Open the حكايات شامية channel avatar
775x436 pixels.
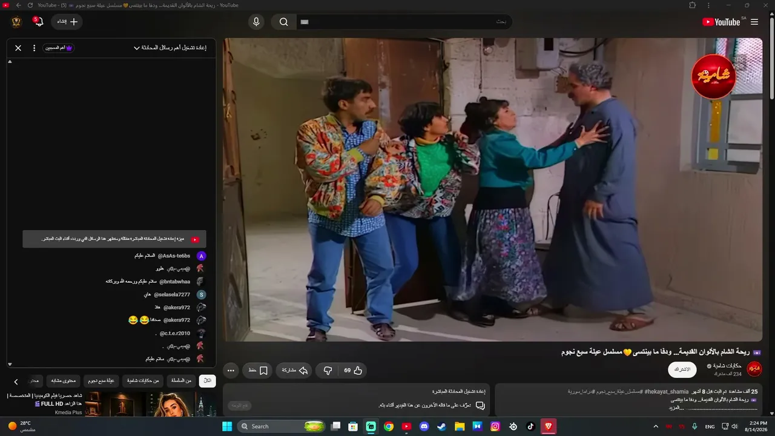pyautogui.click(x=754, y=369)
